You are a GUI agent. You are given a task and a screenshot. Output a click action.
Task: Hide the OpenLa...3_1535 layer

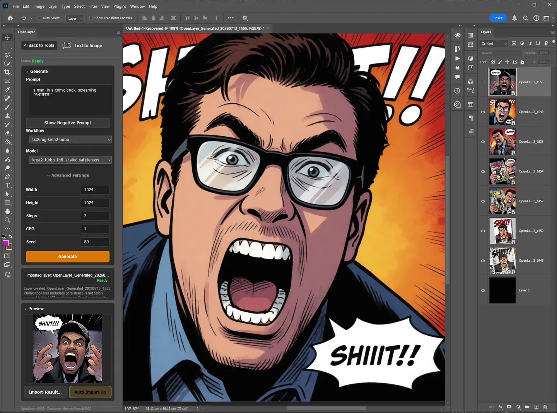click(x=483, y=142)
